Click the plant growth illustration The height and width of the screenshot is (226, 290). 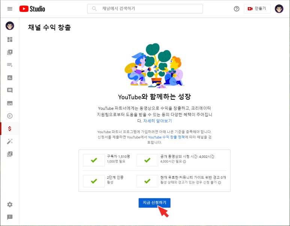tap(155, 66)
